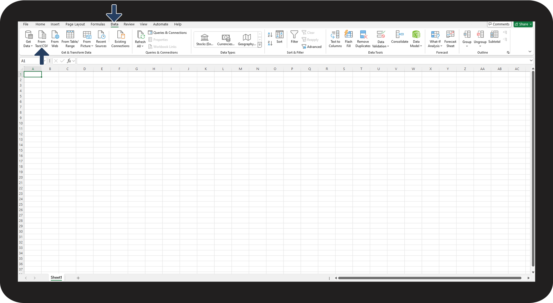
Task: Open Existing Connections
Action: (120, 39)
